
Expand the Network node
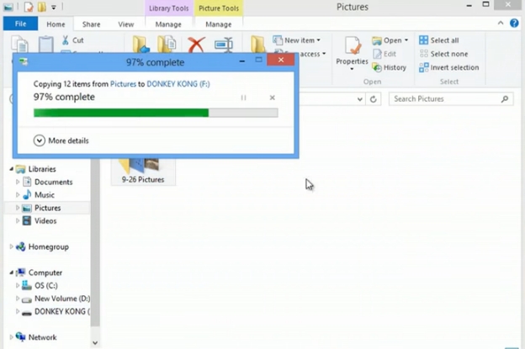(x=11, y=337)
